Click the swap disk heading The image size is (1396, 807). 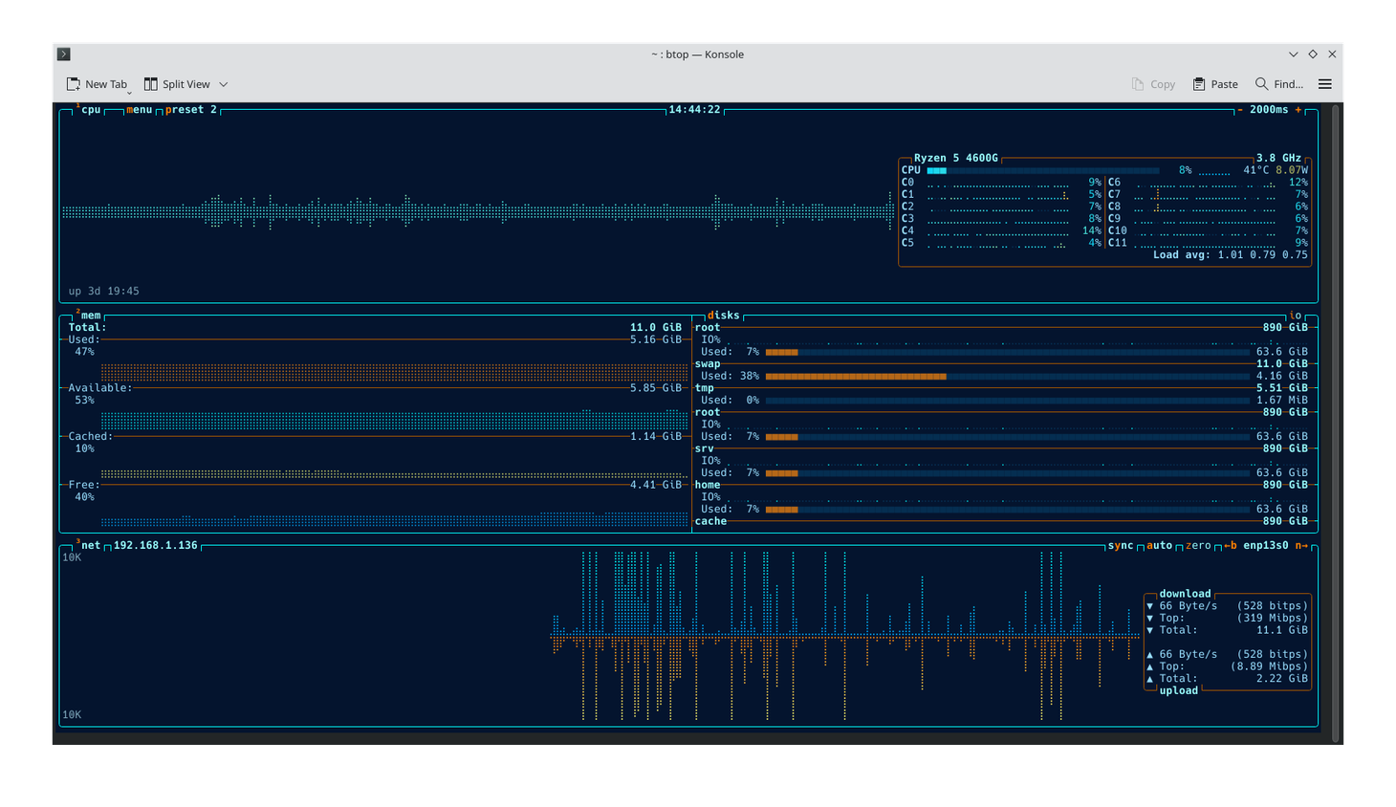708,364
